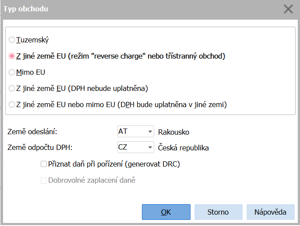The width and height of the screenshot is (300, 226).
Task: Close the Typ obchodu dialog
Action: tap(288, 9)
